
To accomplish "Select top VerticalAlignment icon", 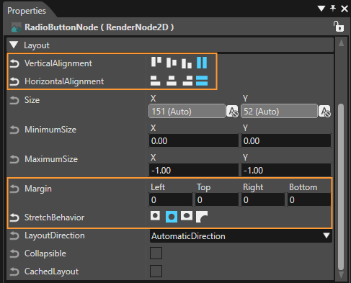I will tap(156, 62).
